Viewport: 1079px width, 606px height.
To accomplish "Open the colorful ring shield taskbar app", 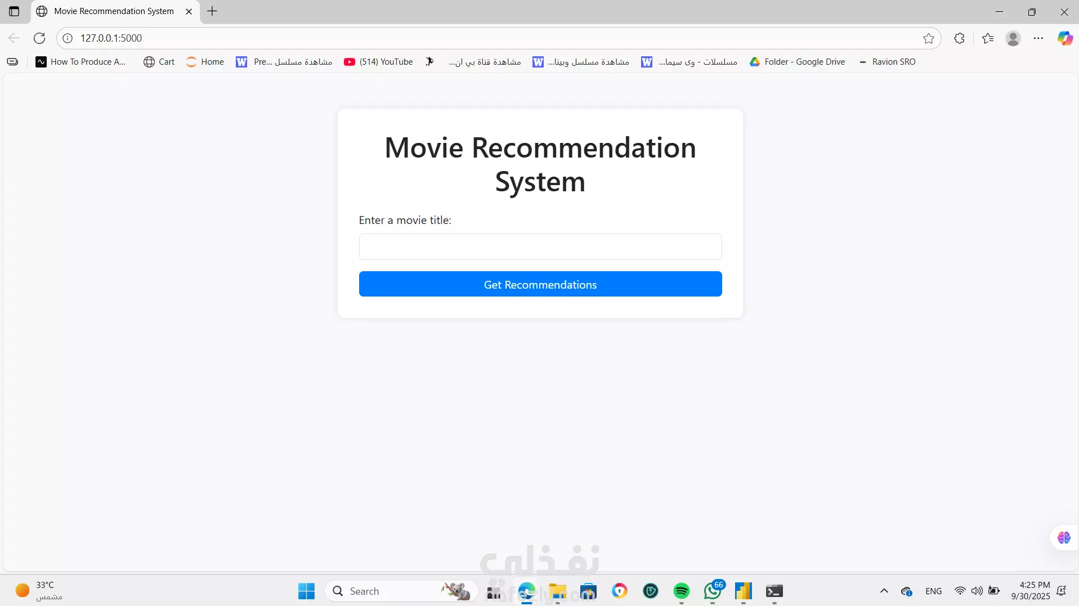I will [620, 591].
